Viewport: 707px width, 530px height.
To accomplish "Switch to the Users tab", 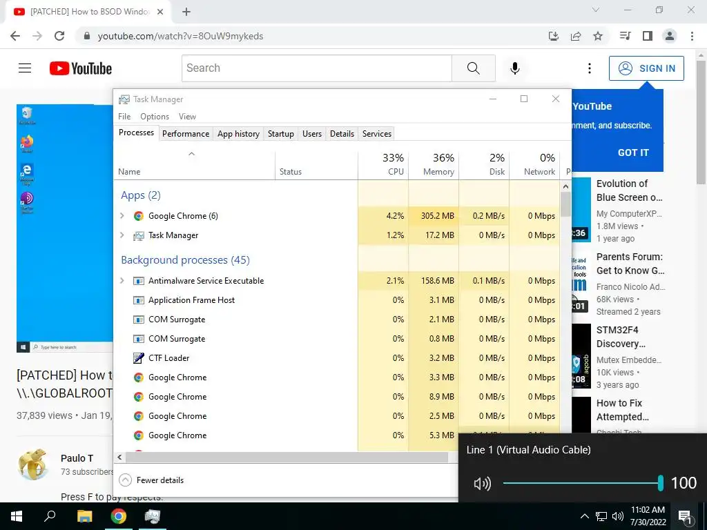I will click(312, 134).
